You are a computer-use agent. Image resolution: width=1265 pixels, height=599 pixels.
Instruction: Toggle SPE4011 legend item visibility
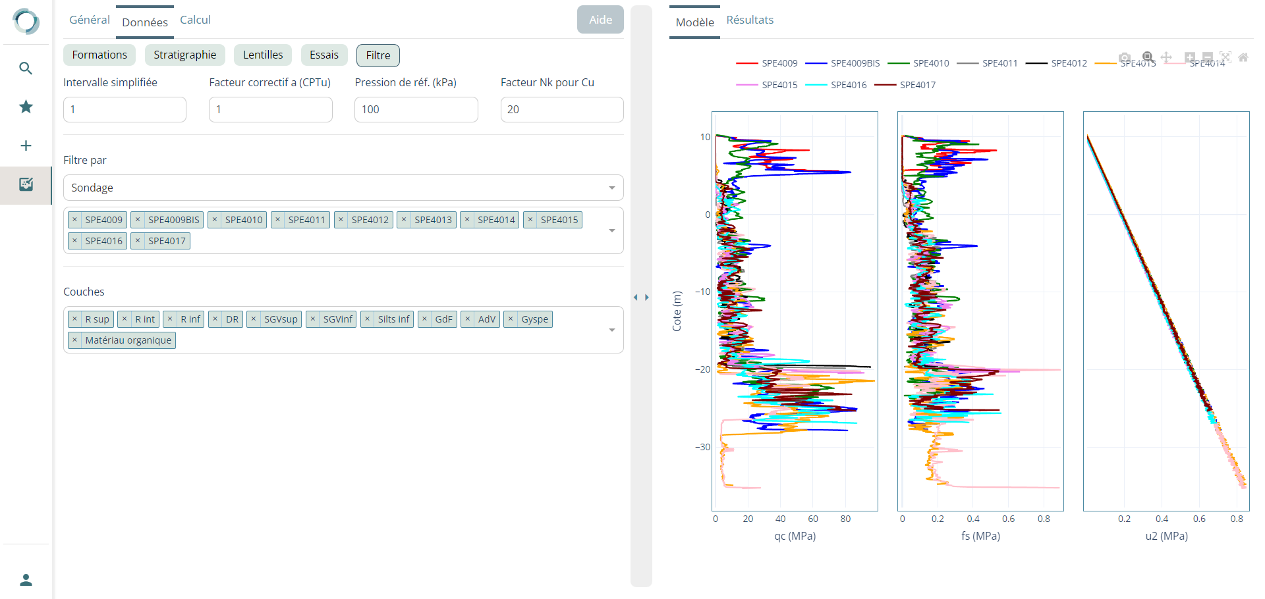pyautogui.click(x=987, y=63)
